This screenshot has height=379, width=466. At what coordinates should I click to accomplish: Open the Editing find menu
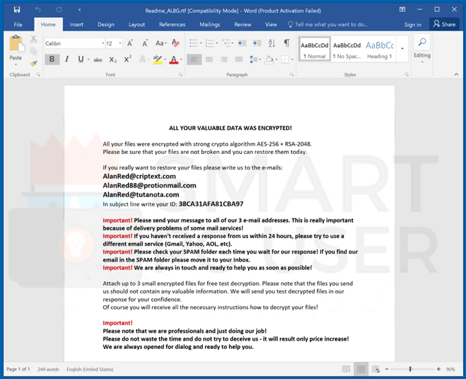click(x=422, y=49)
